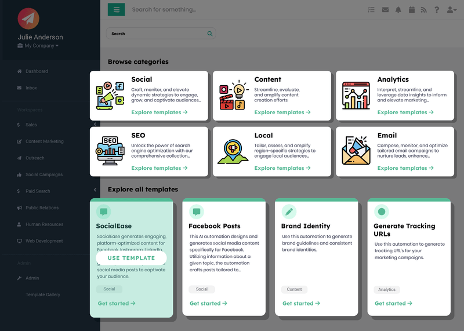Explore templates in Email category
464x331 pixels.
click(x=405, y=168)
